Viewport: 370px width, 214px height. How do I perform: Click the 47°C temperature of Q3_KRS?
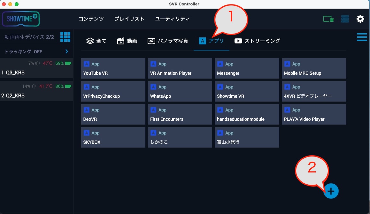(x=48, y=63)
